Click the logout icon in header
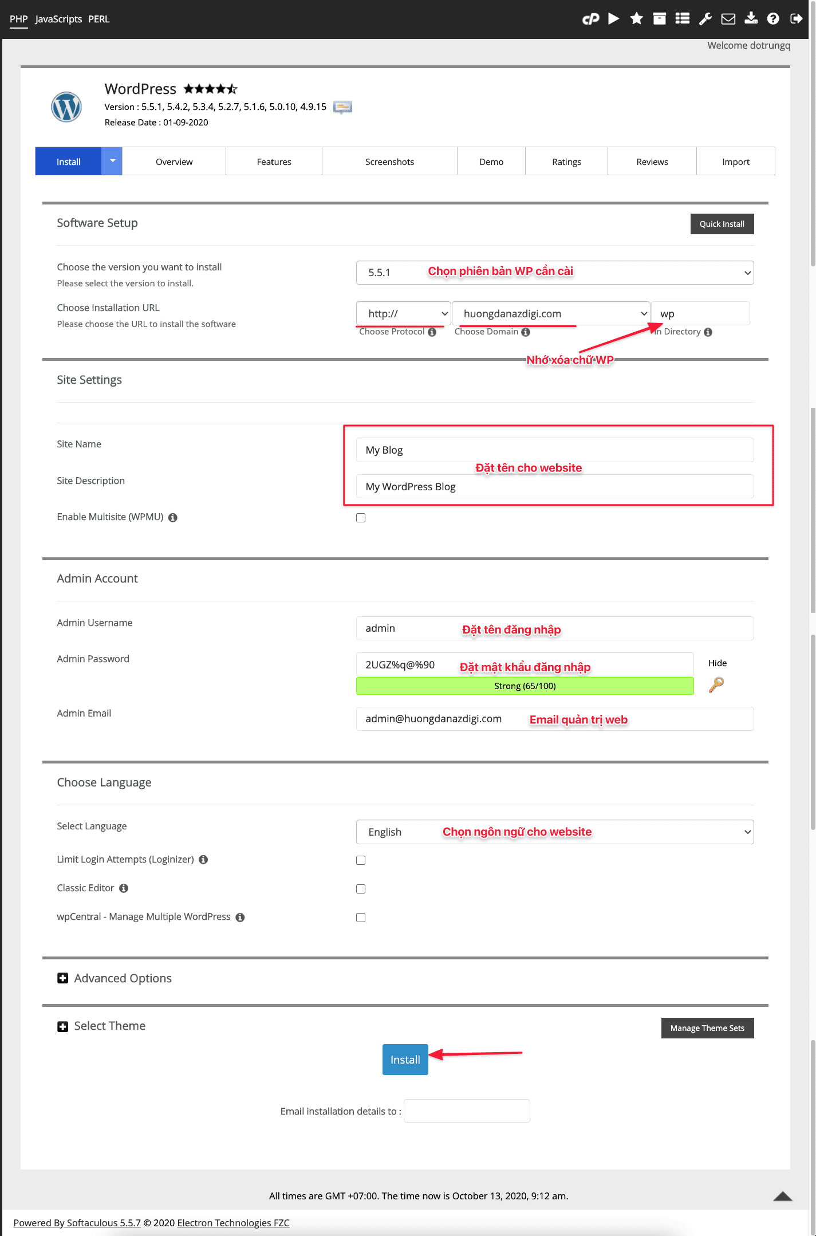This screenshot has width=816, height=1236. [796, 19]
